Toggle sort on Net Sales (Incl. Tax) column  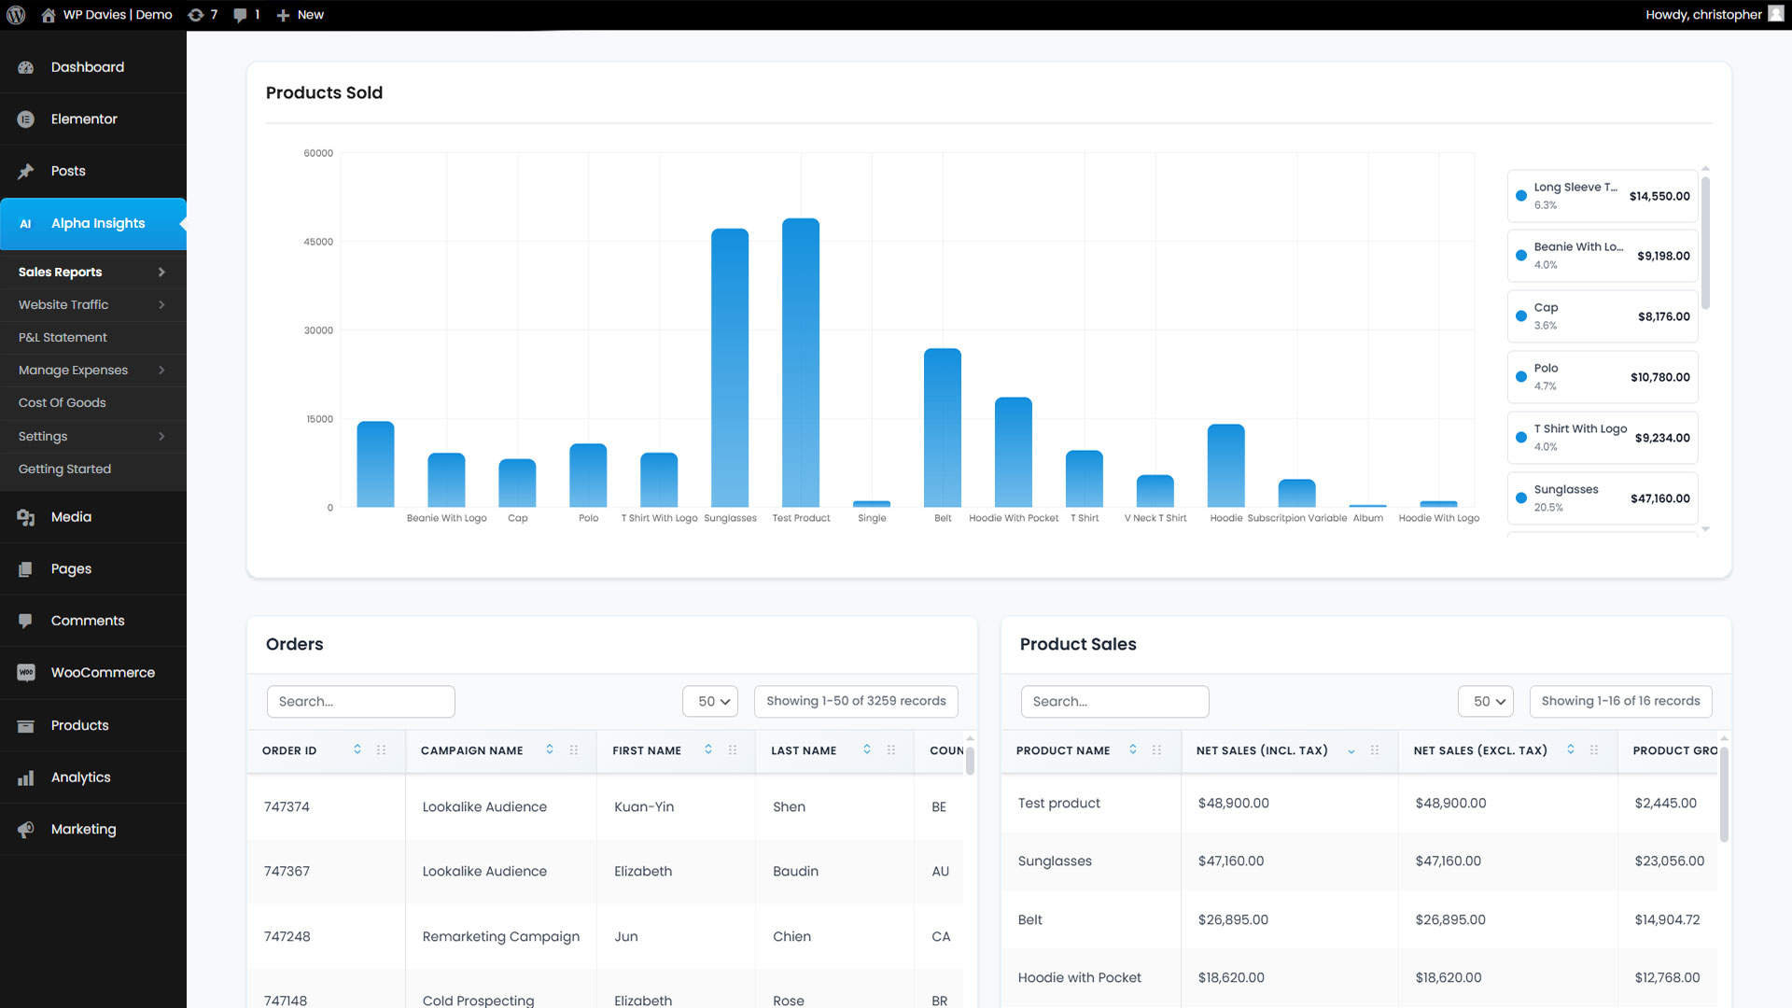1351,751
